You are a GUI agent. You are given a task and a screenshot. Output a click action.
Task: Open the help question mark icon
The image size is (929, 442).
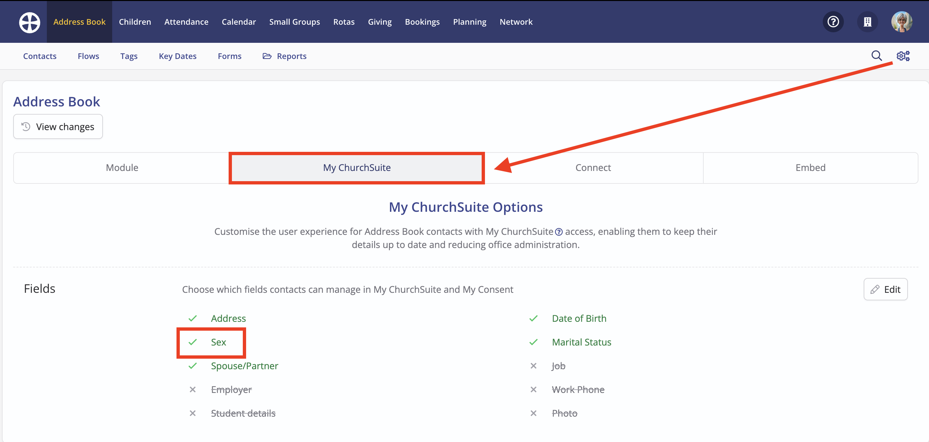(x=833, y=22)
